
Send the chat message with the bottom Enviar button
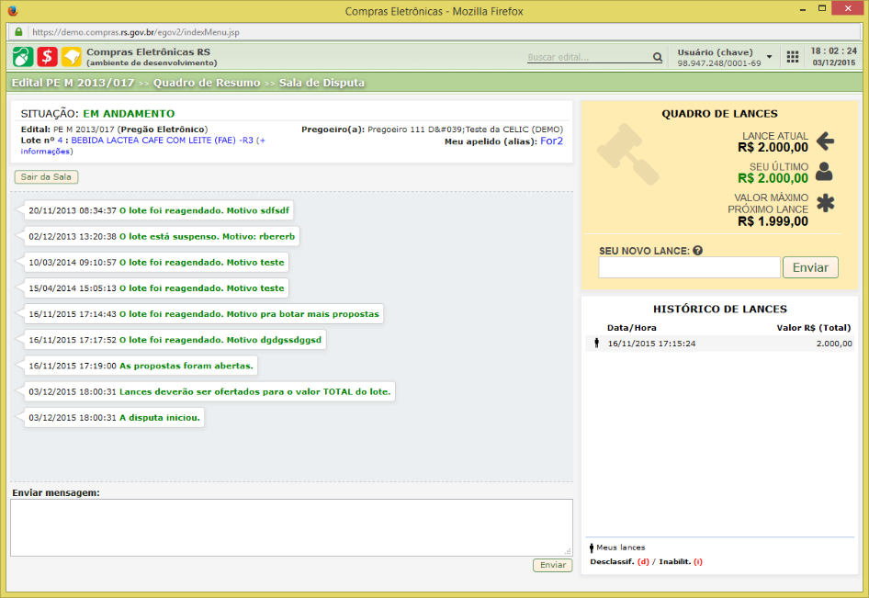click(552, 565)
